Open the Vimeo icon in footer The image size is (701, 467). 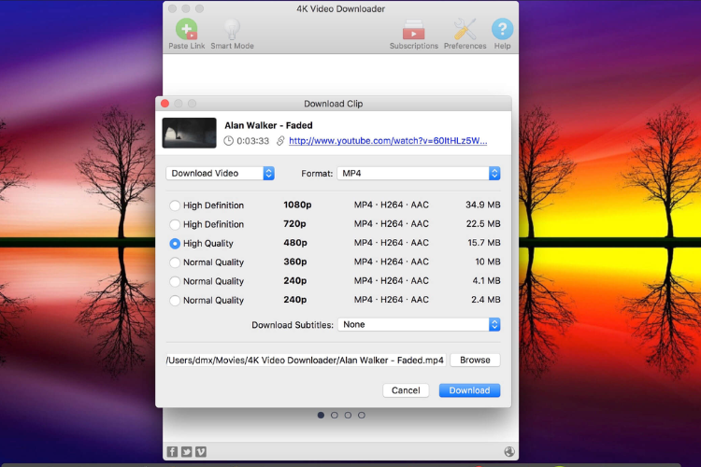[201, 452]
